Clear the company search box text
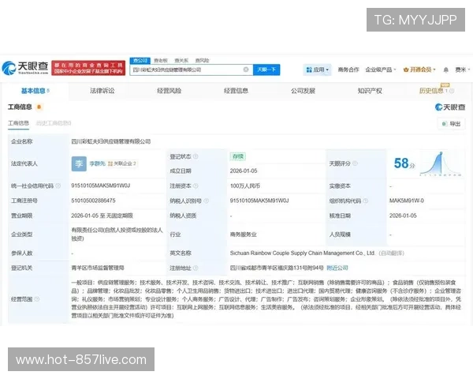473x379 pixels. (x=246, y=69)
